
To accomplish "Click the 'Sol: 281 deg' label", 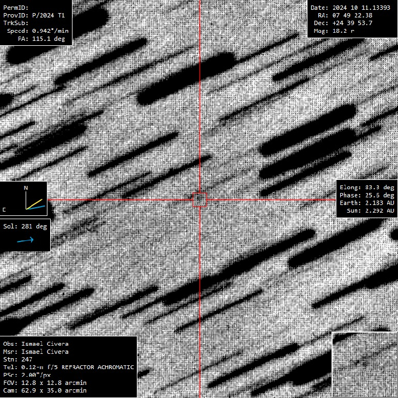I will (x=25, y=226).
